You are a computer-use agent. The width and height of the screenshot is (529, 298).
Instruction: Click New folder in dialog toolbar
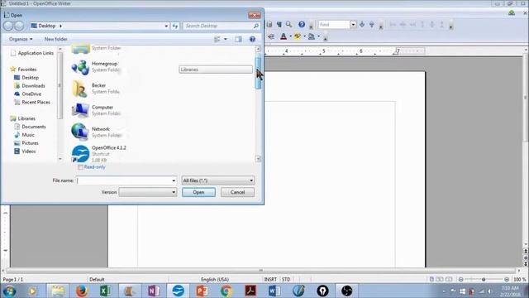[55, 39]
